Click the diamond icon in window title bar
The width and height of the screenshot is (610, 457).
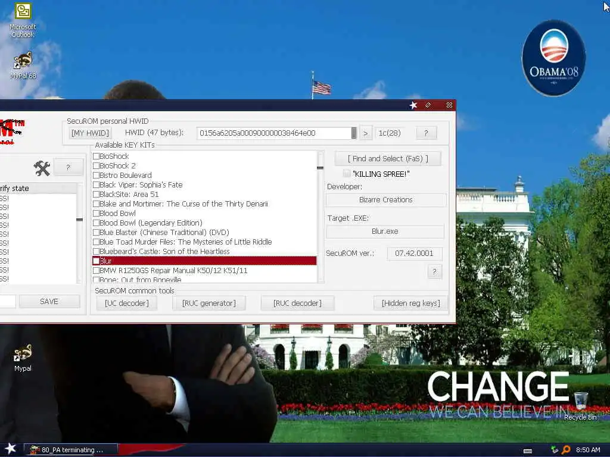(x=428, y=105)
